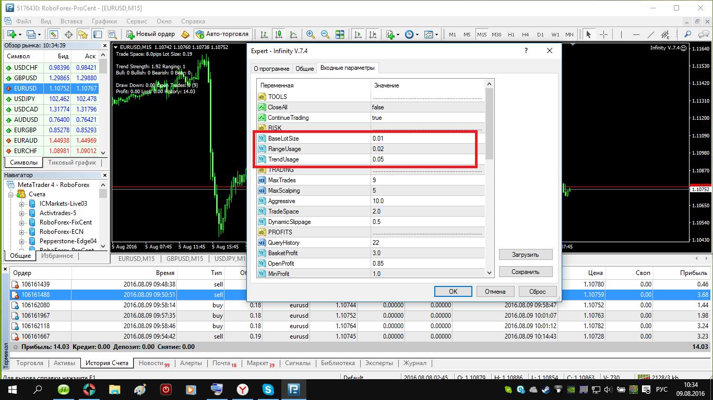Viewport: 713px width, 400px height.
Task: Open Skype from the Windows taskbar
Action: pos(268,389)
